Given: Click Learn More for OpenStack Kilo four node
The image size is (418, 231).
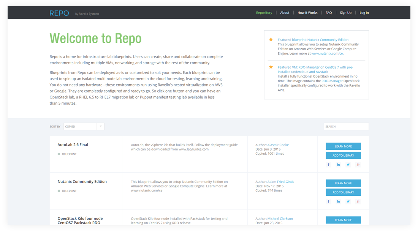Looking at the screenshot, I should (344, 220).
